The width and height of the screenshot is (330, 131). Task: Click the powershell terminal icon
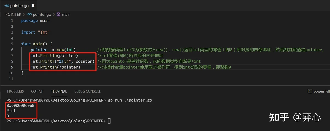(310, 91)
